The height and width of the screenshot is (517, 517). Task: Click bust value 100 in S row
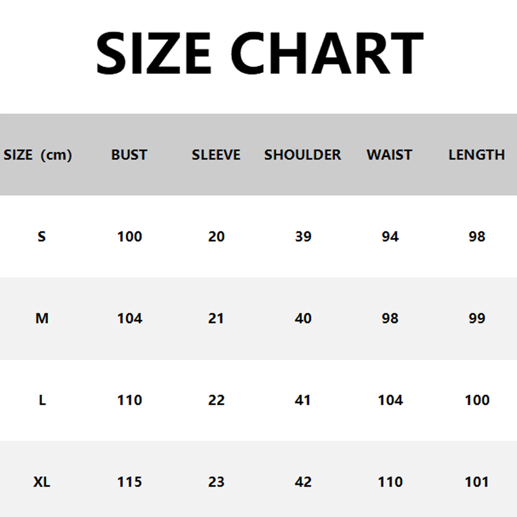point(129,237)
